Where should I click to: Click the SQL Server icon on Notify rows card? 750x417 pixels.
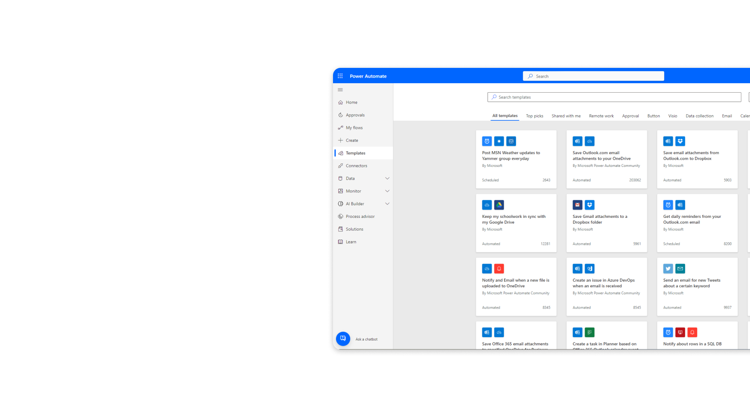click(x=680, y=332)
